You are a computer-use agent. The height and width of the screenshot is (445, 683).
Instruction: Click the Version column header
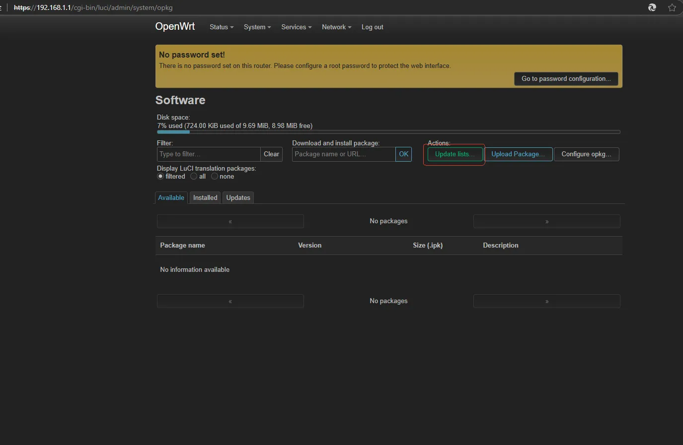click(310, 246)
